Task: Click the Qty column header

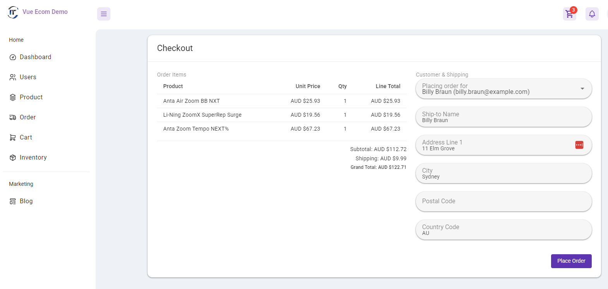Action: coord(342,87)
